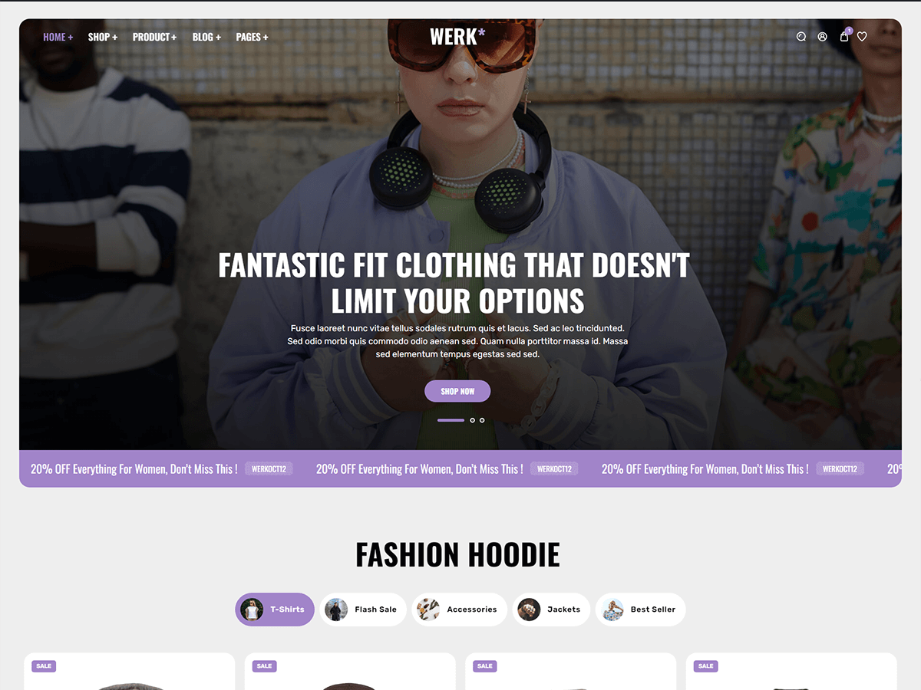Click the WERK* logo
Image resolution: width=921 pixels, height=690 pixels.
457,36
